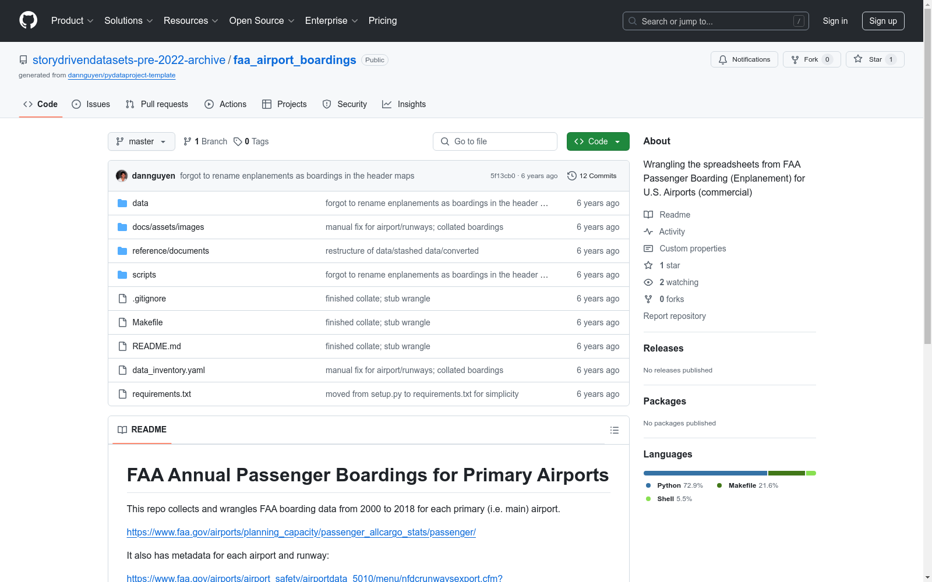
Task: View the 12 Commits history
Action: coord(592,176)
